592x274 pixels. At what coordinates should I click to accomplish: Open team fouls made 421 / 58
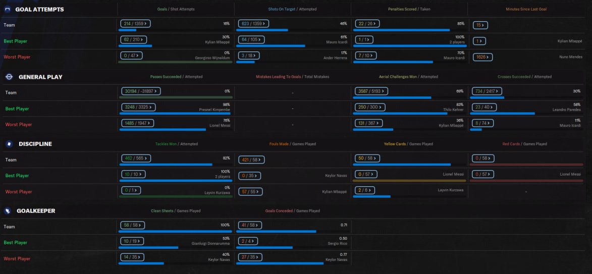coord(251,159)
